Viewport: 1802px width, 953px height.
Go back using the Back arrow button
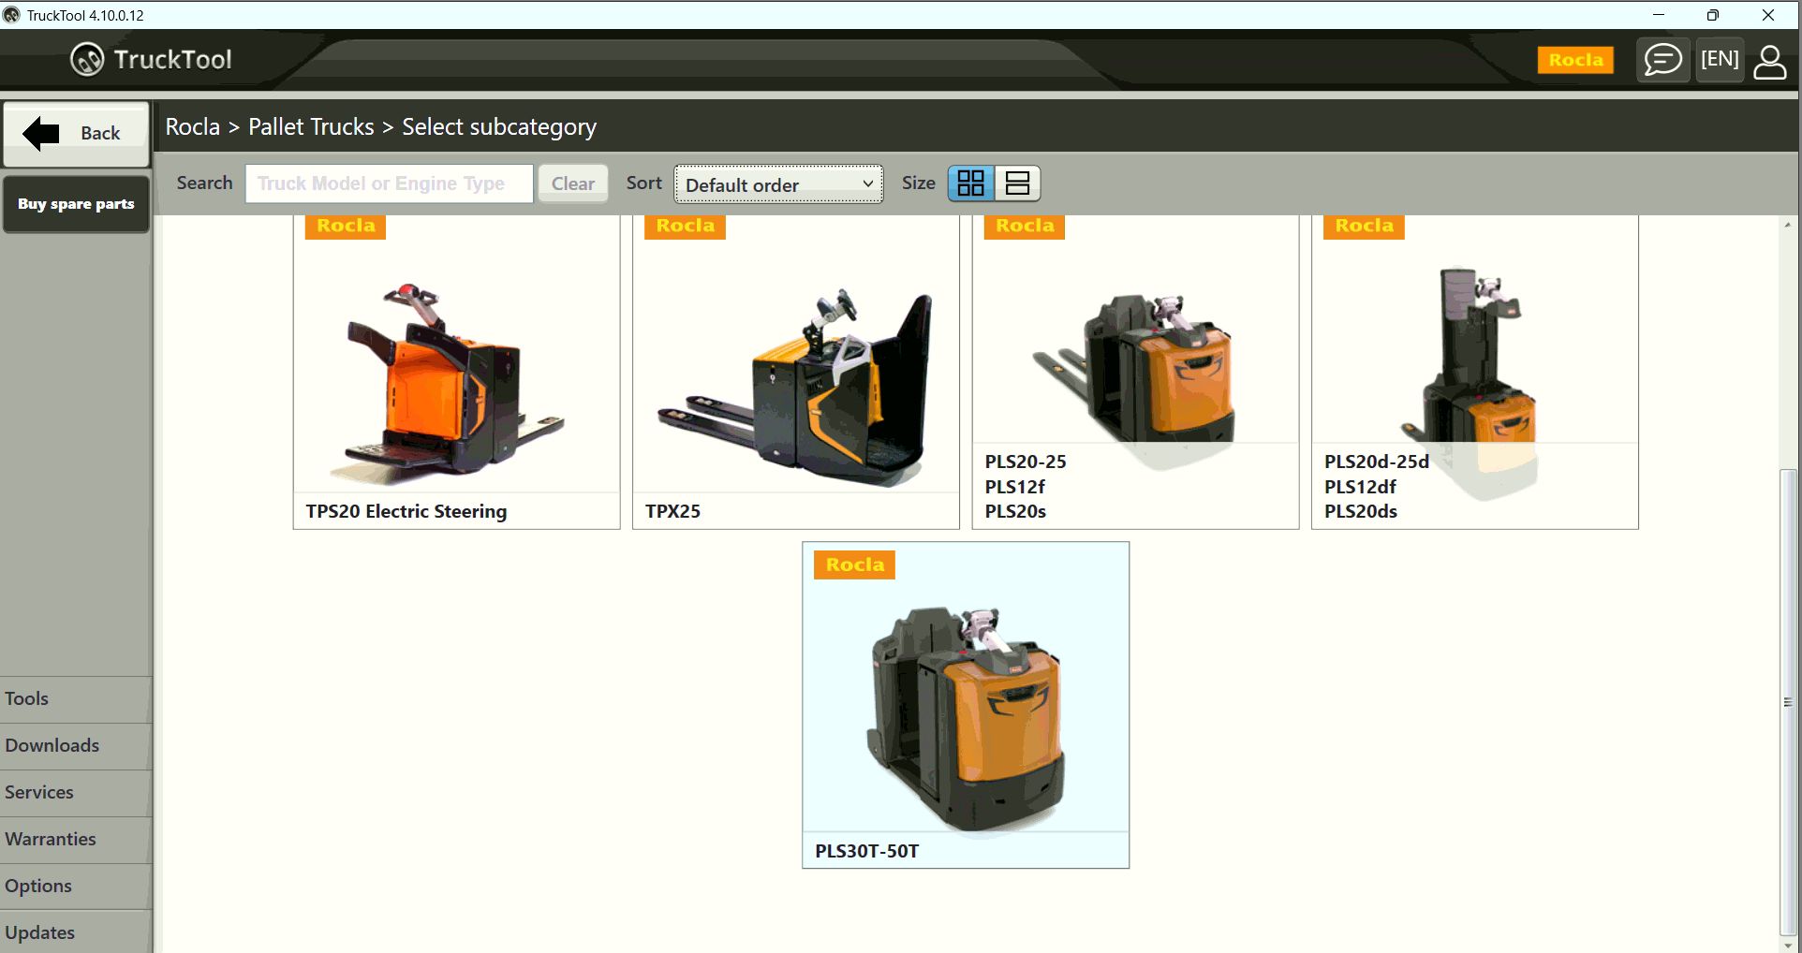(x=76, y=134)
